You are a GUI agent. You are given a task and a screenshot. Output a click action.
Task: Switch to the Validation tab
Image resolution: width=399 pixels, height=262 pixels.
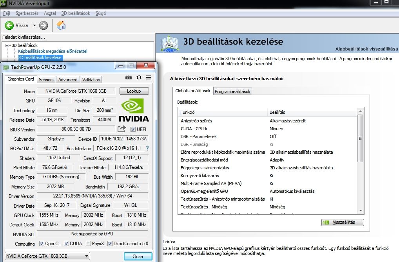(91, 80)
